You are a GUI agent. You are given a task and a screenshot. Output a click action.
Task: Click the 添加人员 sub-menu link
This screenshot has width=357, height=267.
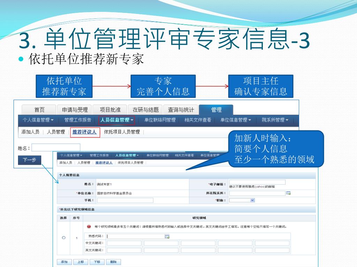click(x=30, y=132)
